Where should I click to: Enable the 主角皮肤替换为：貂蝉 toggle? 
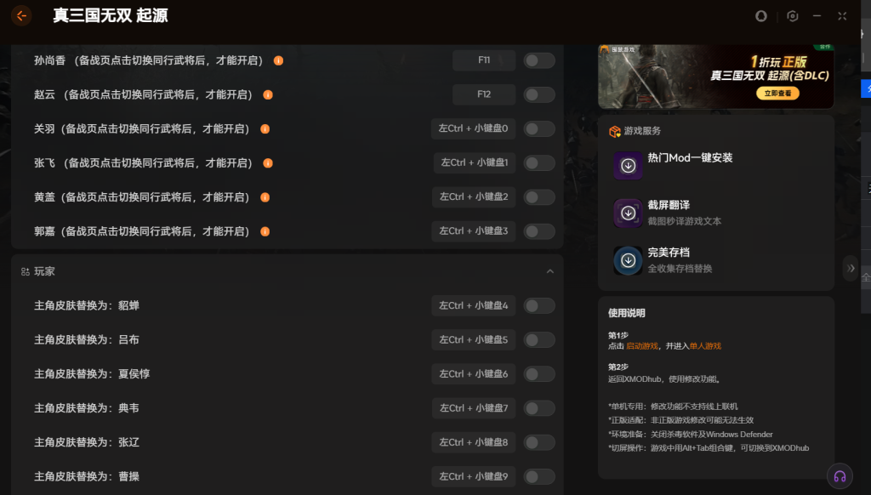(539, 305)
